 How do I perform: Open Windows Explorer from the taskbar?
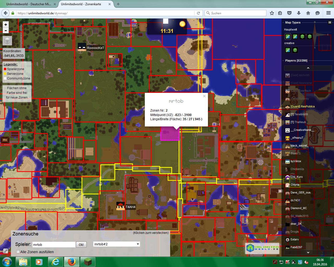tap(23, 262)
